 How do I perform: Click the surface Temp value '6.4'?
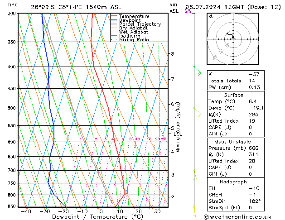point(253,101)
